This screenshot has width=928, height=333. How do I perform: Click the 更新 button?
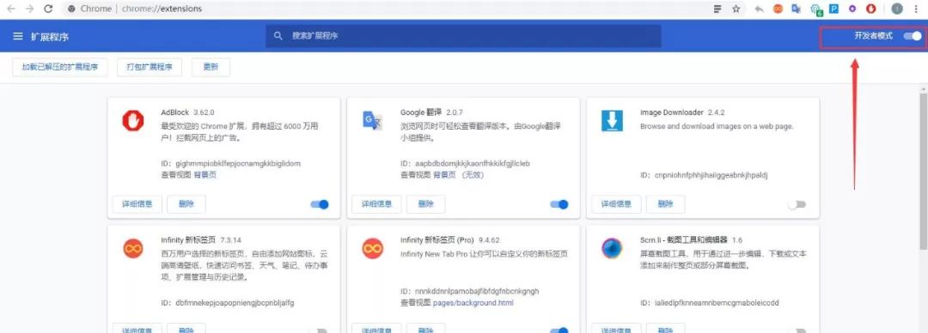pos(211,67)
